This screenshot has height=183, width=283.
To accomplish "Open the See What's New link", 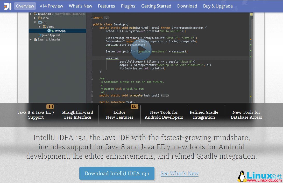I will [179, 173].
